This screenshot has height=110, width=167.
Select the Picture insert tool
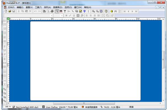coord(80,11)
